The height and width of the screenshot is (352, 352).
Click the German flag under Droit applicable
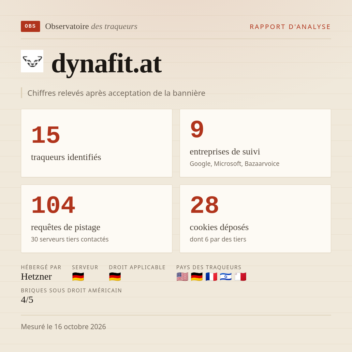[x=115, y=277]
